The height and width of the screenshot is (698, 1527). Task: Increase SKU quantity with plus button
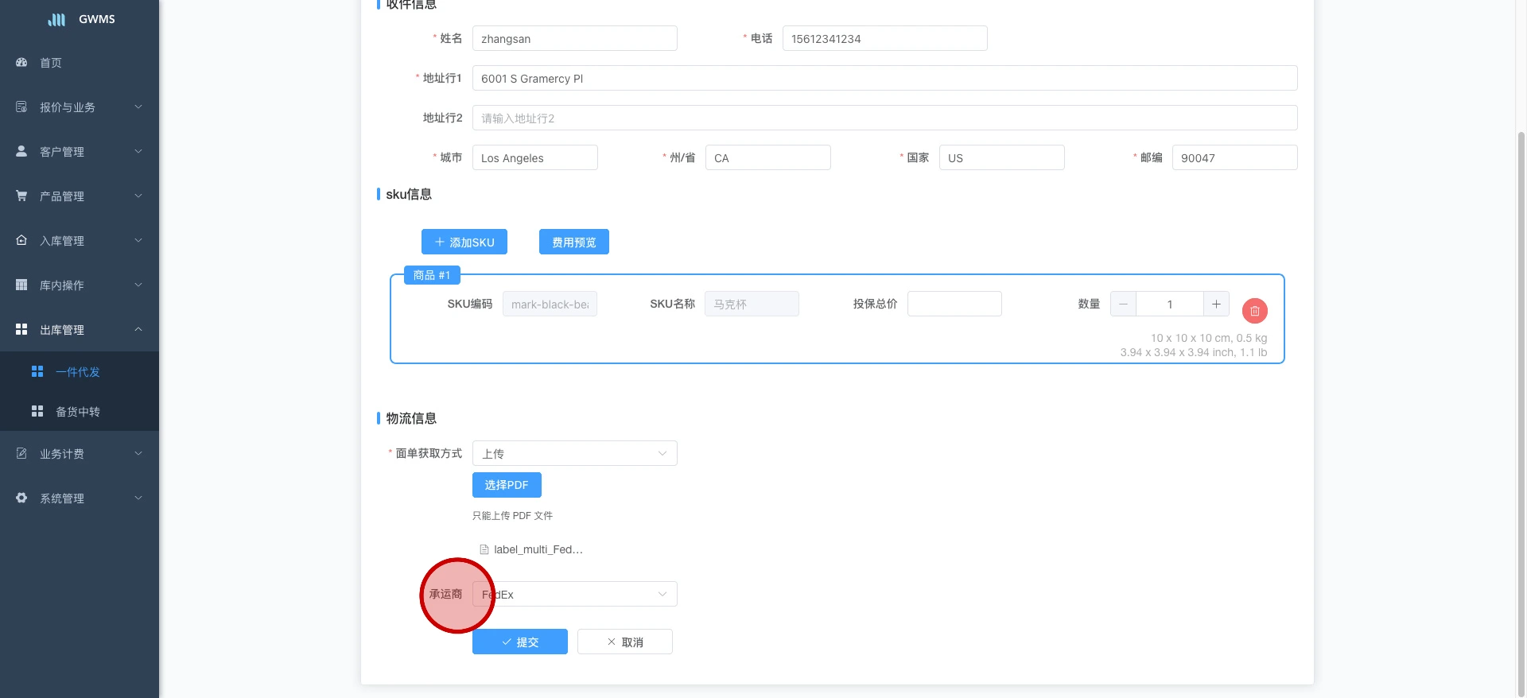point(1216,304)
